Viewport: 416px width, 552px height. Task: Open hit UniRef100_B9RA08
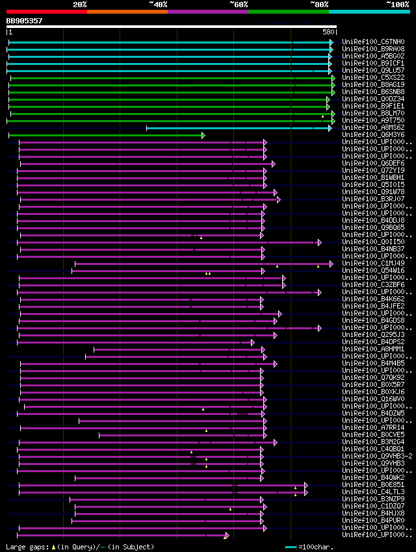[x=373, y=49]
